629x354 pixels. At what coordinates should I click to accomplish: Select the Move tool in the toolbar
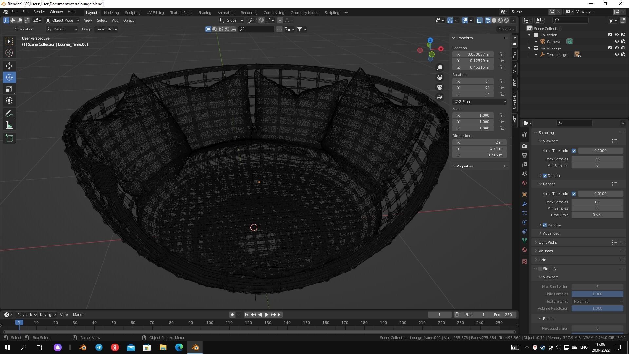click(9, 66)
